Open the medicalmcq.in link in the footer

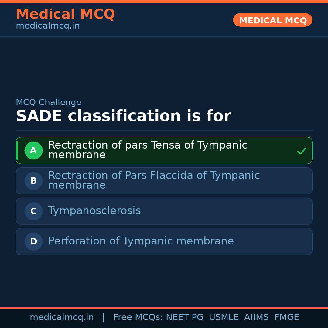point(62,317)
